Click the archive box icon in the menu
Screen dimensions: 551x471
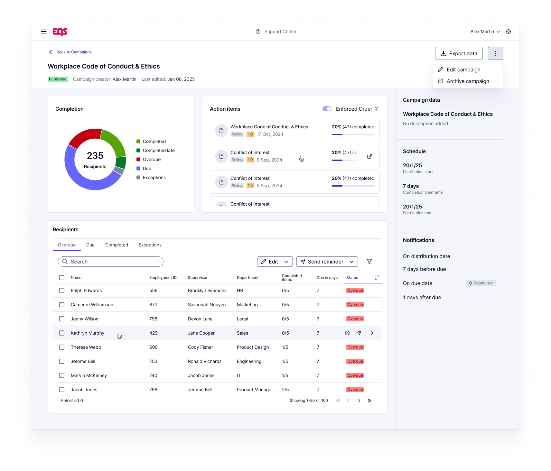440,81
